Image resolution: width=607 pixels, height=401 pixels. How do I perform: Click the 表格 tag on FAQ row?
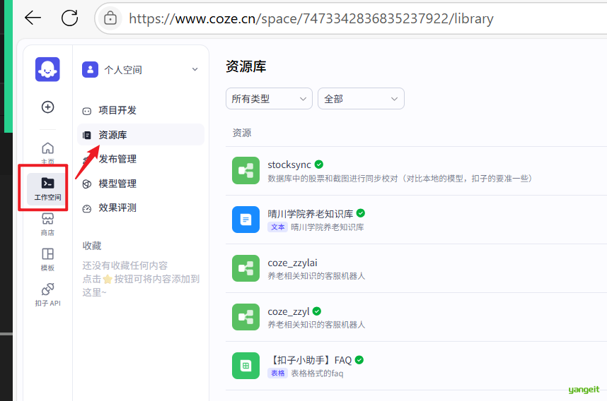(x=277, y=373)
